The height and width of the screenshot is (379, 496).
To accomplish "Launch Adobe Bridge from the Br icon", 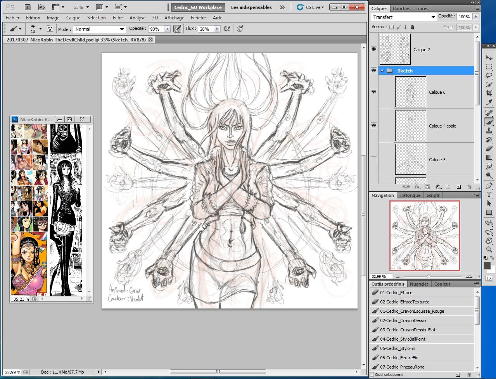I will (x=28, y=7).
